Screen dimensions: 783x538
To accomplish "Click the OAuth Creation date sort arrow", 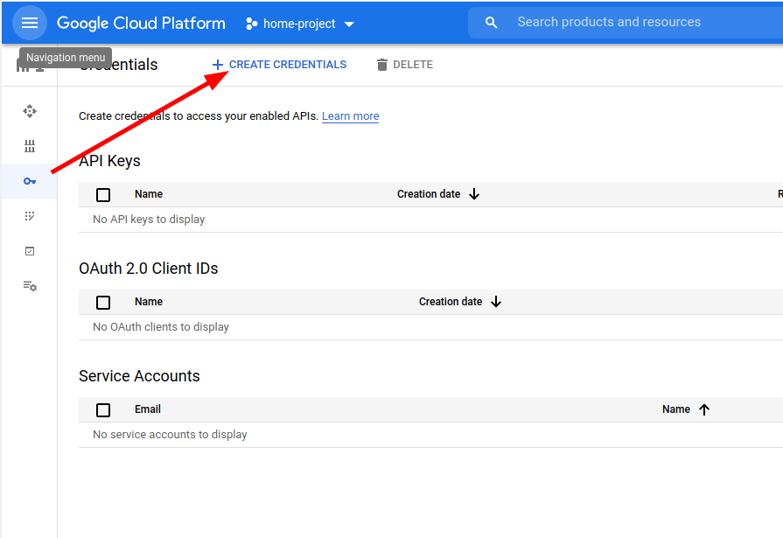I will (x=496, y=301).
